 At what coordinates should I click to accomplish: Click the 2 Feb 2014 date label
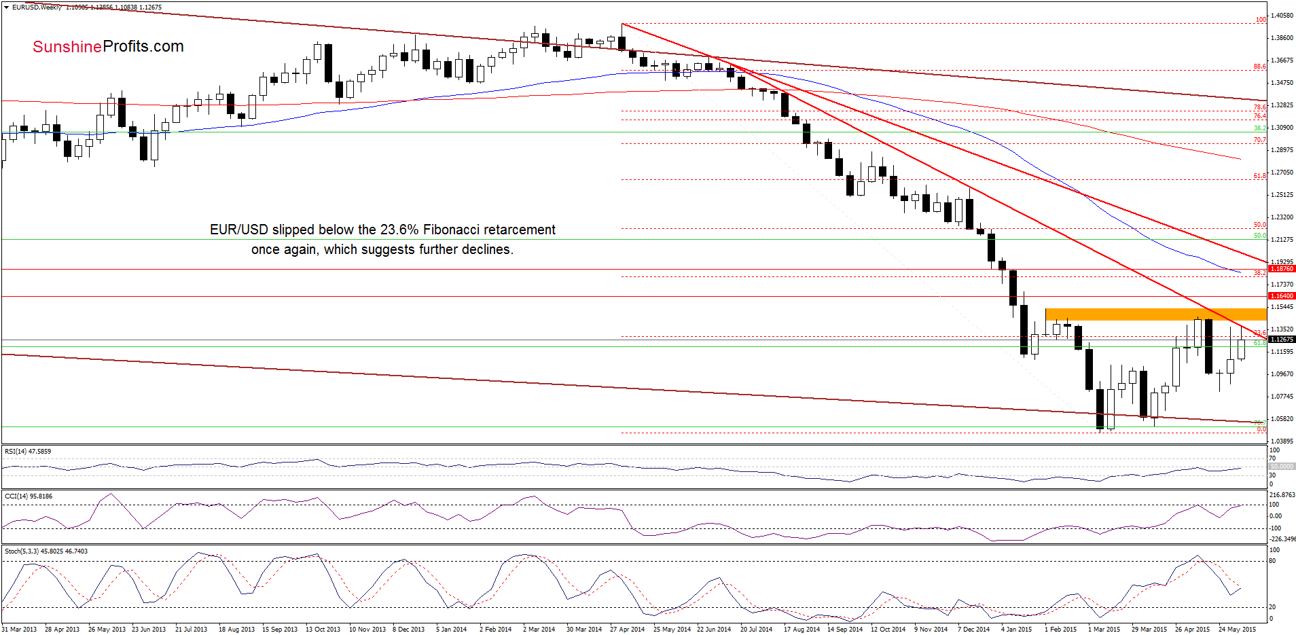coord(496,630)
